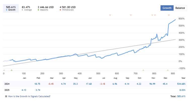Click the withdrawal marker near trade 870
Image resolution: width=189 pixels, height=101 pixels.
169,15
